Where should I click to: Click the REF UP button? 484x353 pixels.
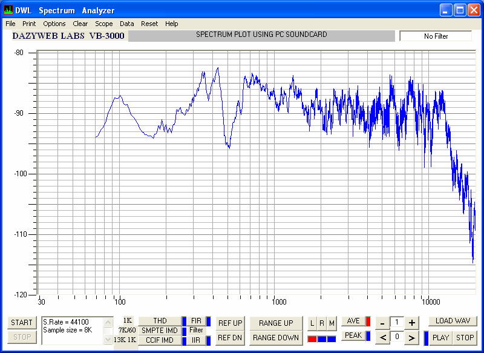click(x=231, y=323)
